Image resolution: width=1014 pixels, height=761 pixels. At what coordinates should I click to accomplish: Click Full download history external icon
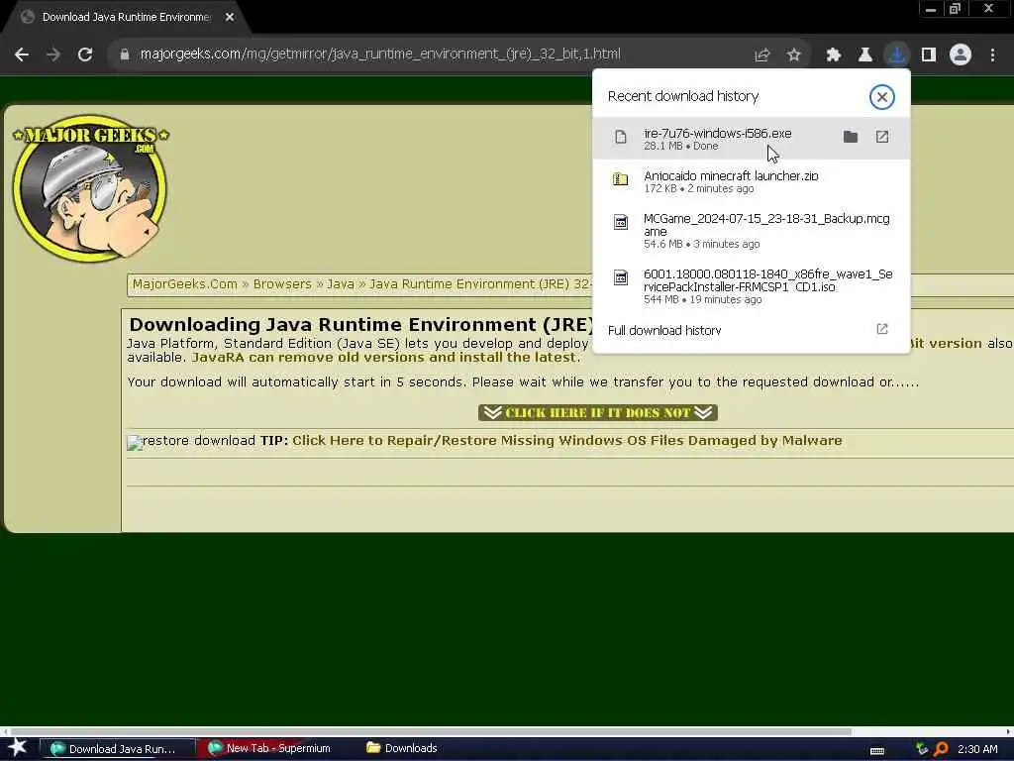pyautogui.click(x=882, y=329)
